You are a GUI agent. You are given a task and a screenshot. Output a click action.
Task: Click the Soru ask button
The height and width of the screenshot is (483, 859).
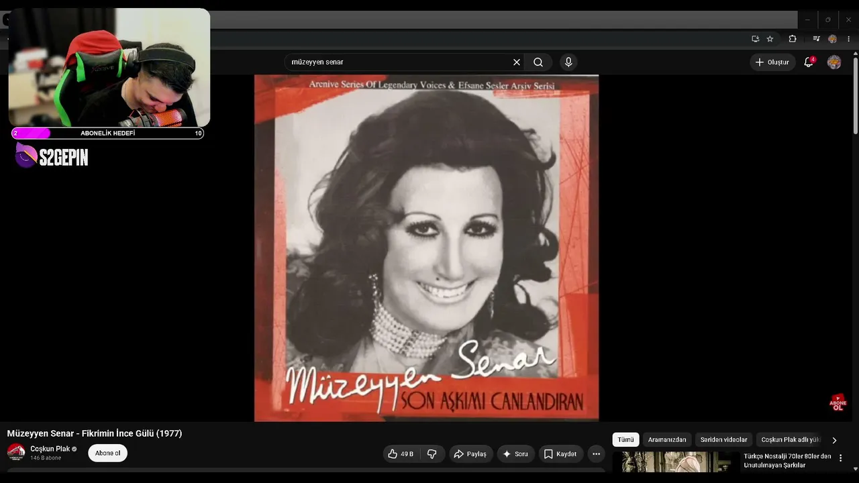pyautogui.click(x=515, y=454)
